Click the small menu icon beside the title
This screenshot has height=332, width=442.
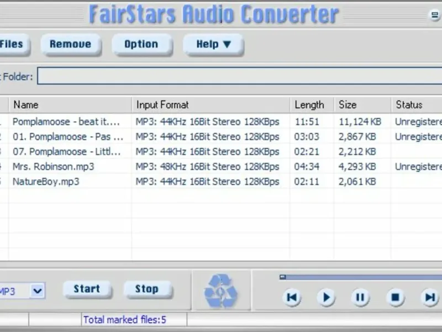pos(435,15)
